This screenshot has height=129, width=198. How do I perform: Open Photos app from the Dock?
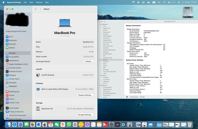click(x=32, y=125)
